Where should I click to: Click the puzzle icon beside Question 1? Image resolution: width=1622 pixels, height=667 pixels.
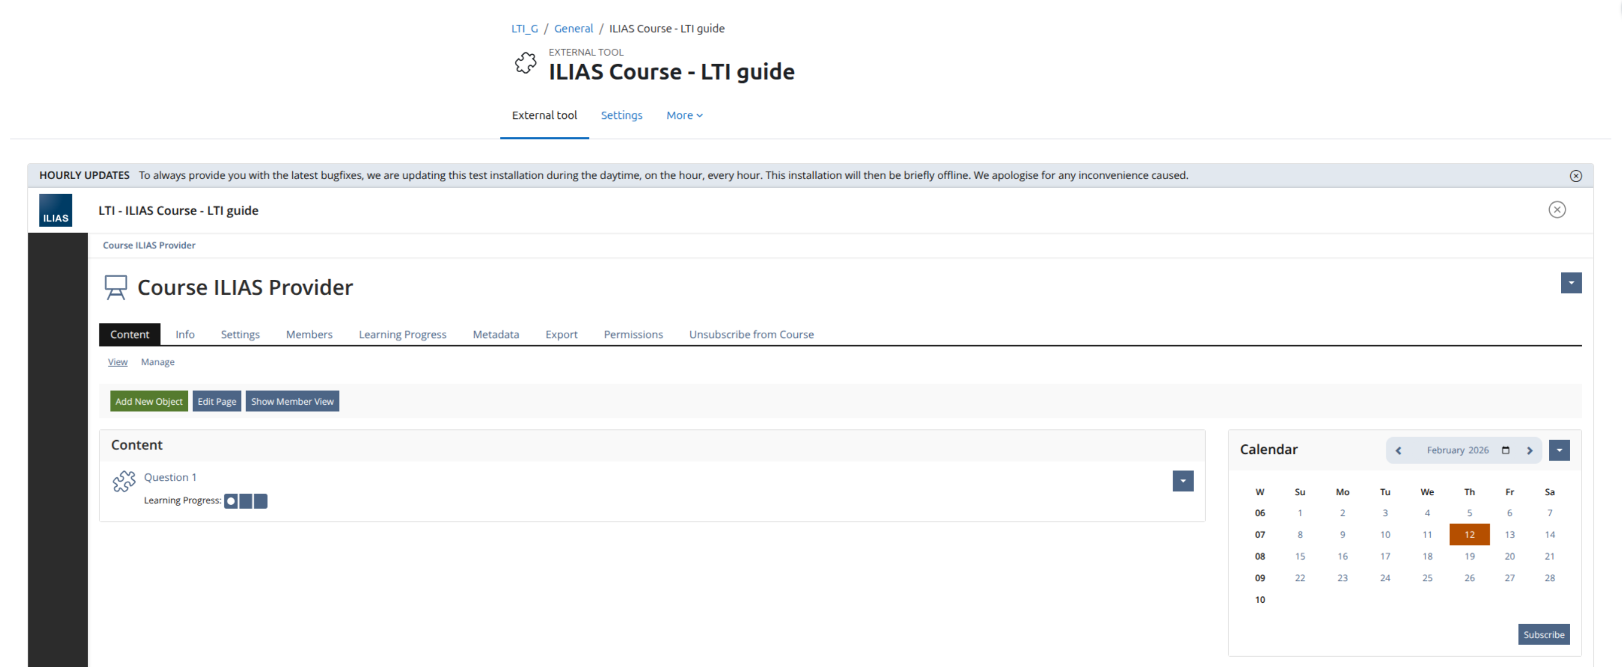coord(124,481)
